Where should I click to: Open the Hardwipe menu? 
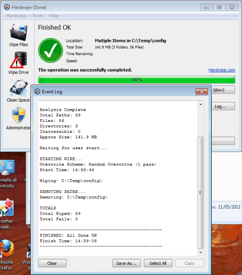pyautogui.click(x=16, y=15)
